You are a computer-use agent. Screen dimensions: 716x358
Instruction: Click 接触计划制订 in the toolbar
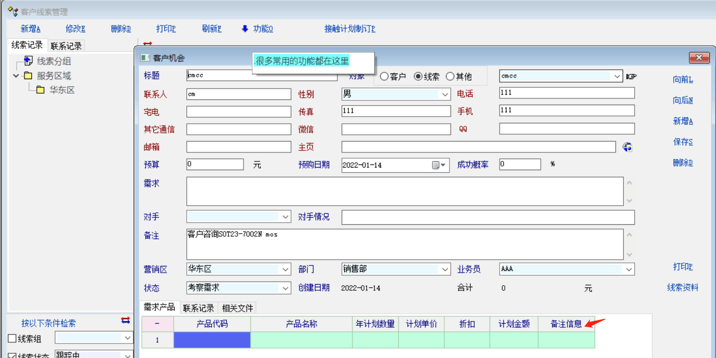click(349, 29)
